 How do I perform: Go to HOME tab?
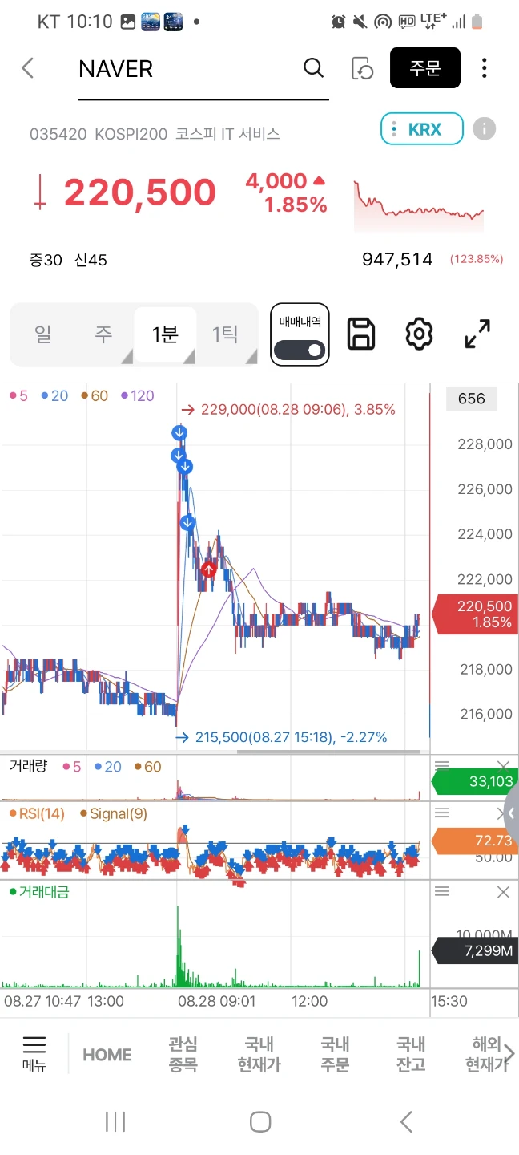[x=107, y=1055]
